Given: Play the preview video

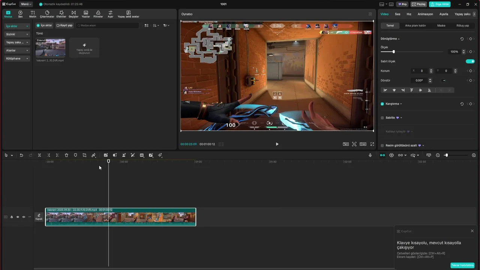Looking at the screenshot, I should coord(277,144).
